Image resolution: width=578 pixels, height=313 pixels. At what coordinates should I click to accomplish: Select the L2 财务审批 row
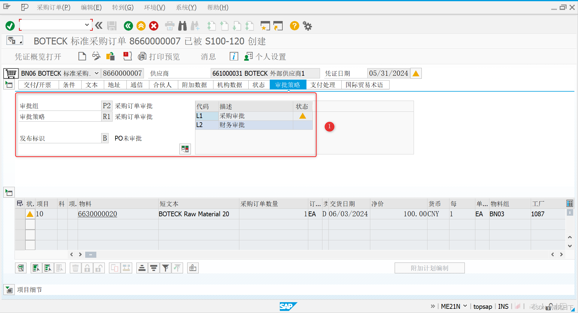(x=254, y=125)
